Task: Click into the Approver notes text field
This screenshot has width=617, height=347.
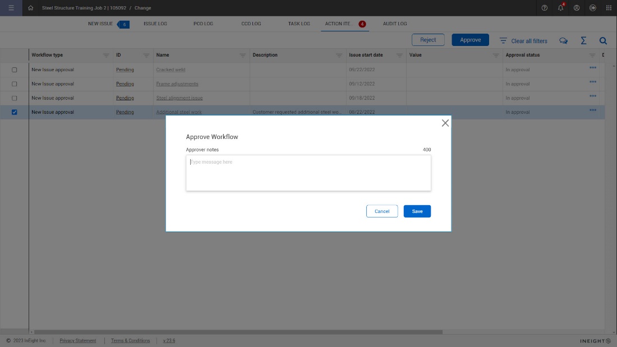Action: 308,173
